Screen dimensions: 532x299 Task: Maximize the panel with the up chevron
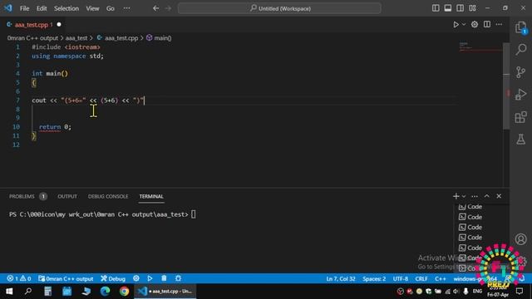[x=486, y=196]
